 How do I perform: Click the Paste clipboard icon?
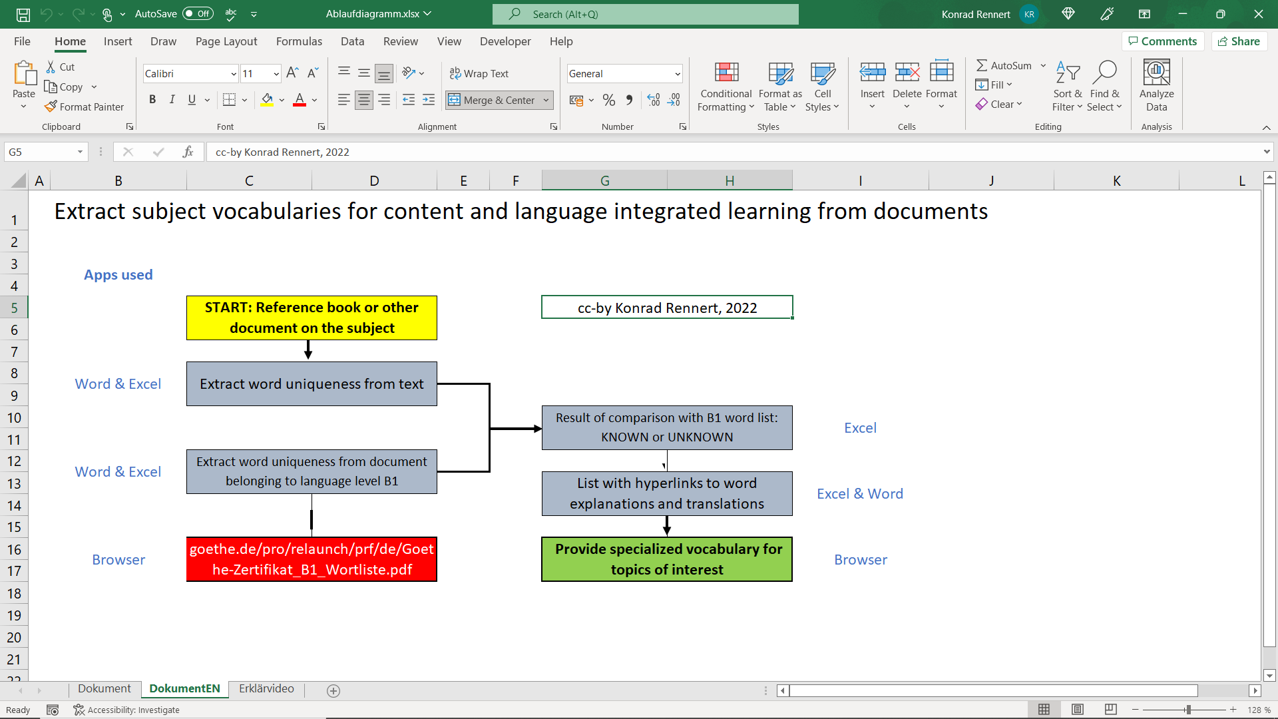24,73
